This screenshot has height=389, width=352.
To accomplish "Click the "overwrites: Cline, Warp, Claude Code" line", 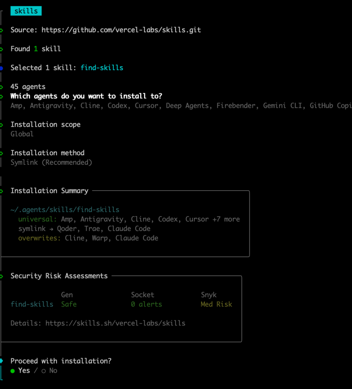I will tap(88, 238).
